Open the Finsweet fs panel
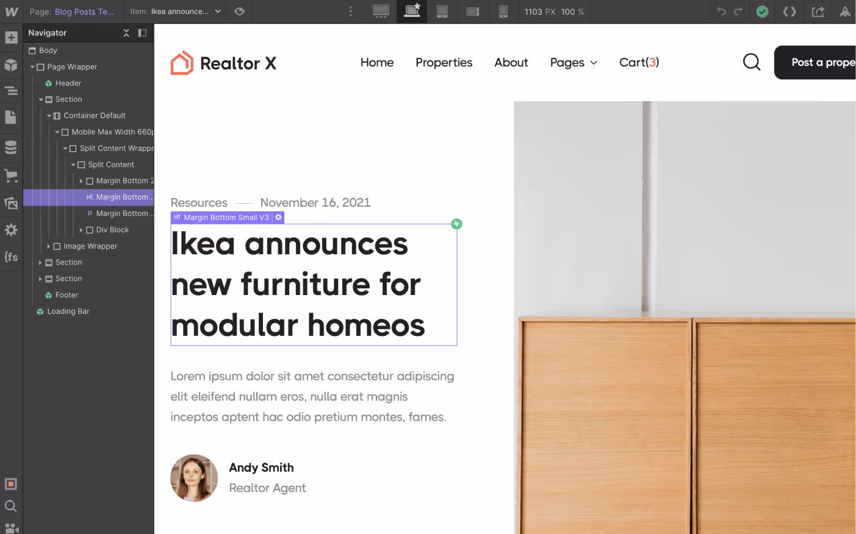856x534 pixels. pos(11,257)
